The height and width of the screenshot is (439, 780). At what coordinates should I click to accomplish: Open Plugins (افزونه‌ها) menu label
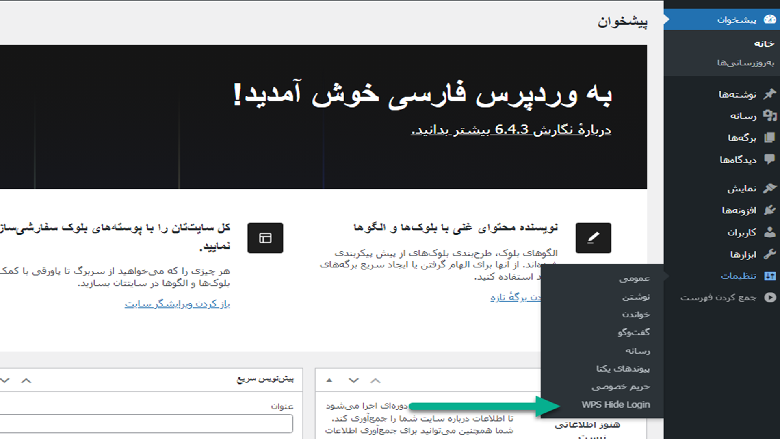tap(739, 210)
